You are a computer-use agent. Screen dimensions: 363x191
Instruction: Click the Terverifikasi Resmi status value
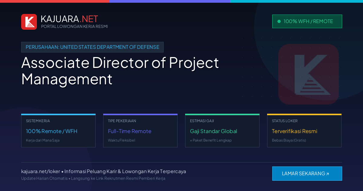click(295, 131)
